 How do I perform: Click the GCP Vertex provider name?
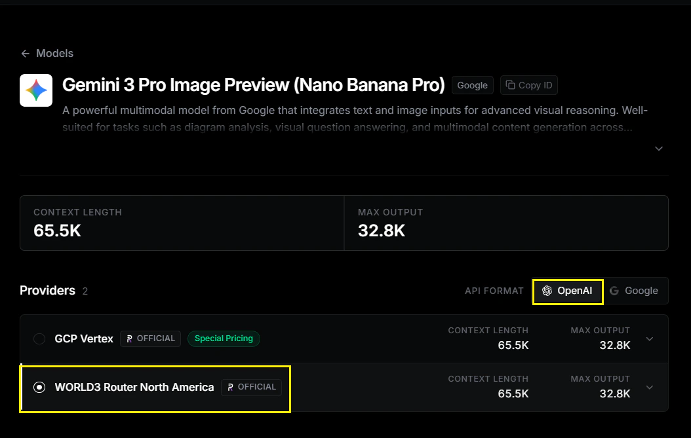click(84, 338)
